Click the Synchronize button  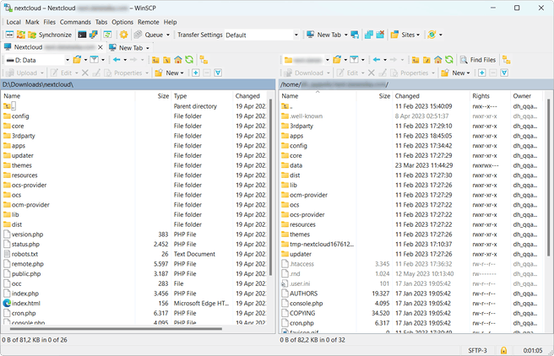pos(50,35)
